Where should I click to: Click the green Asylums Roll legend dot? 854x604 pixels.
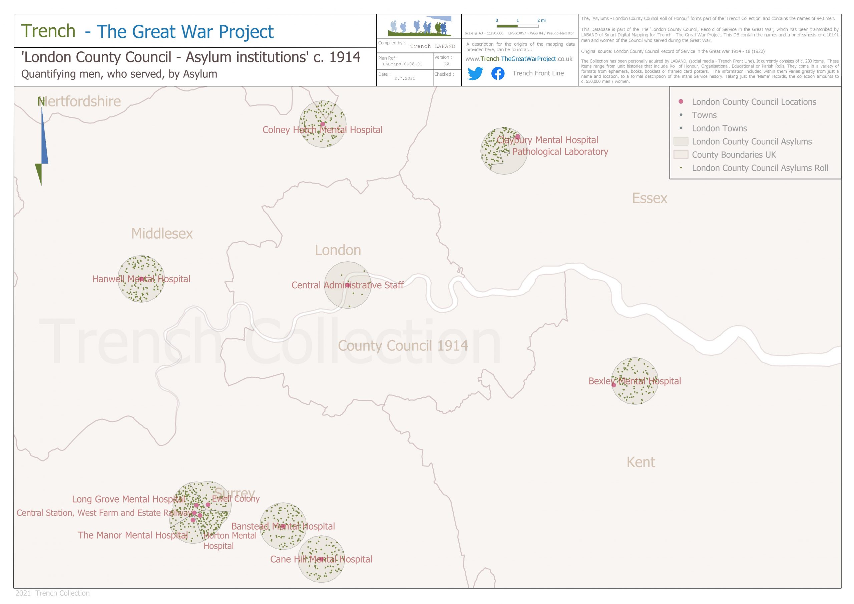(x=681, y=168)
